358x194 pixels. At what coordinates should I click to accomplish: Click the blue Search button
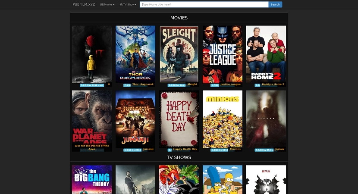(x=275, y=4)
